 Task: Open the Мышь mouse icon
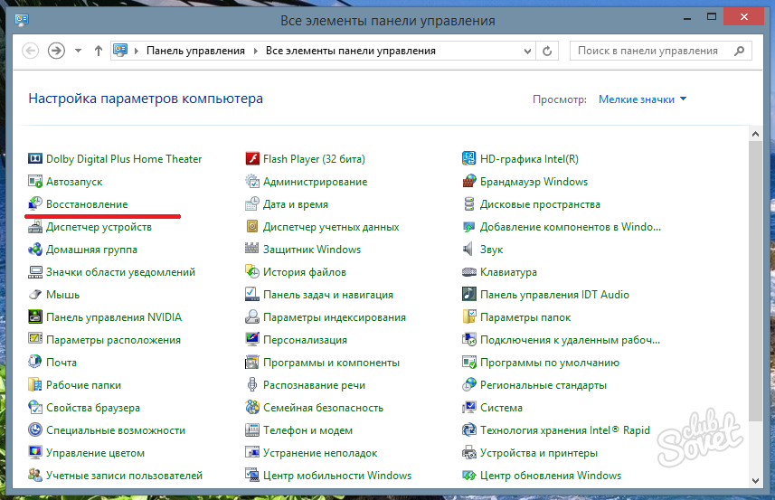point(35,295)
